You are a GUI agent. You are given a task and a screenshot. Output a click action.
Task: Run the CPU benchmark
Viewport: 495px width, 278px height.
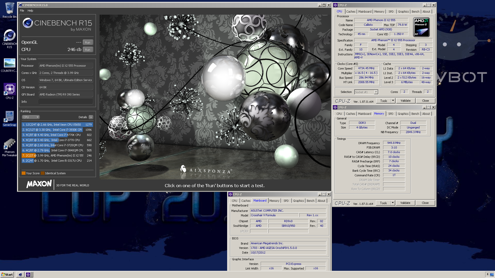tap(88, 50)
